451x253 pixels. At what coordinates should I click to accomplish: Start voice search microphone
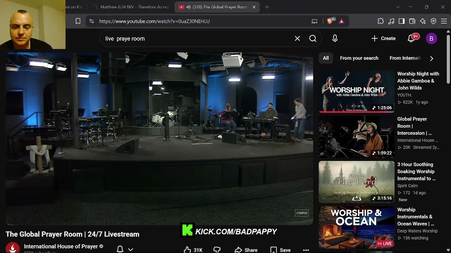(x=335, y=39)
